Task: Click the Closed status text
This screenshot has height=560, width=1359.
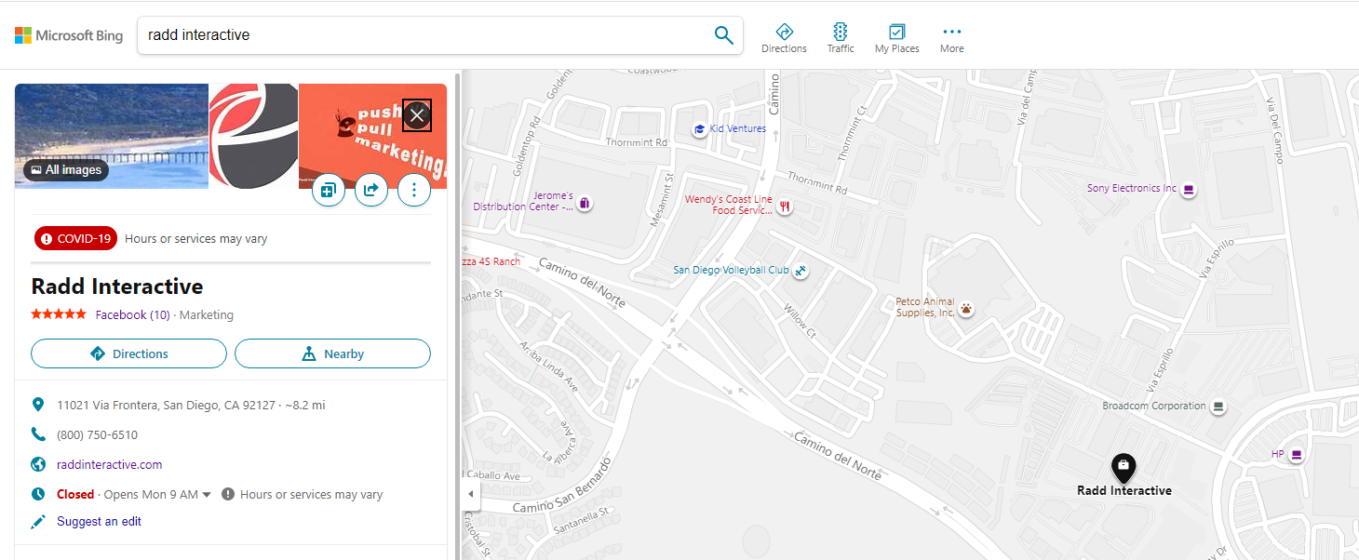Action: (x=75, y=494)
